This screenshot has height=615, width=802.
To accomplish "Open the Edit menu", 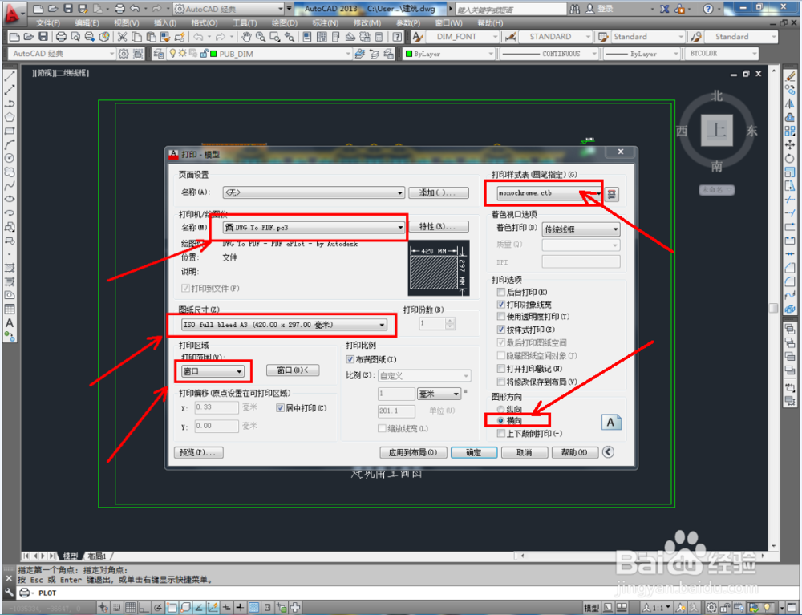I will click(87, 23).
